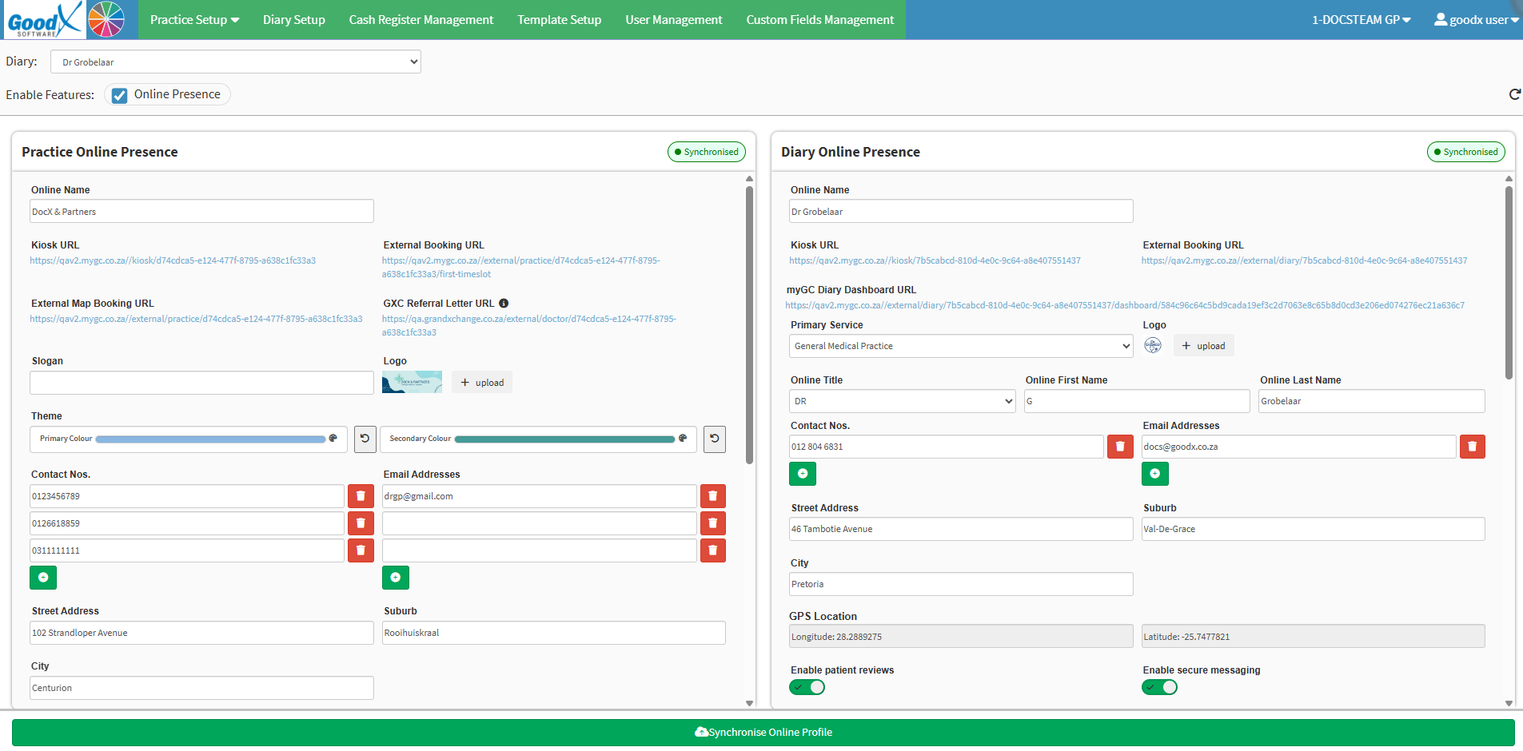Click the refresh icon at top right
Viewport: 1523px width, 751px height.
[x=1514, y=94]
